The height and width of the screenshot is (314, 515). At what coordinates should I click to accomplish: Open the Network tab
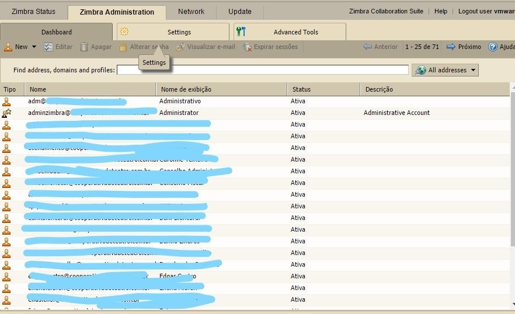coord(191,12)
